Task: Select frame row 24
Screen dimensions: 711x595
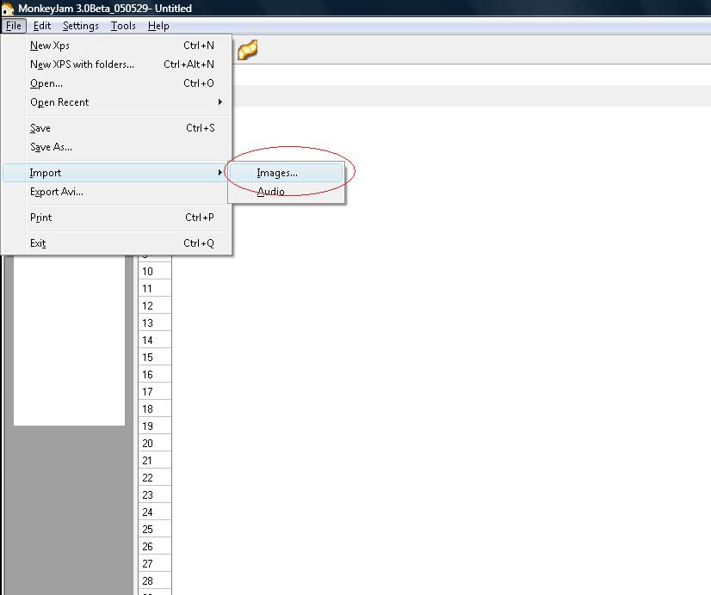Action: click(x=155, y=512)
